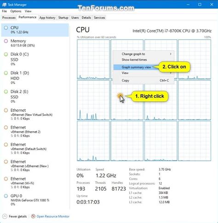The width and height of the screenshot is (218, 223).
Task: Click the 0% utilization value
Action: (x=80, y=176)
